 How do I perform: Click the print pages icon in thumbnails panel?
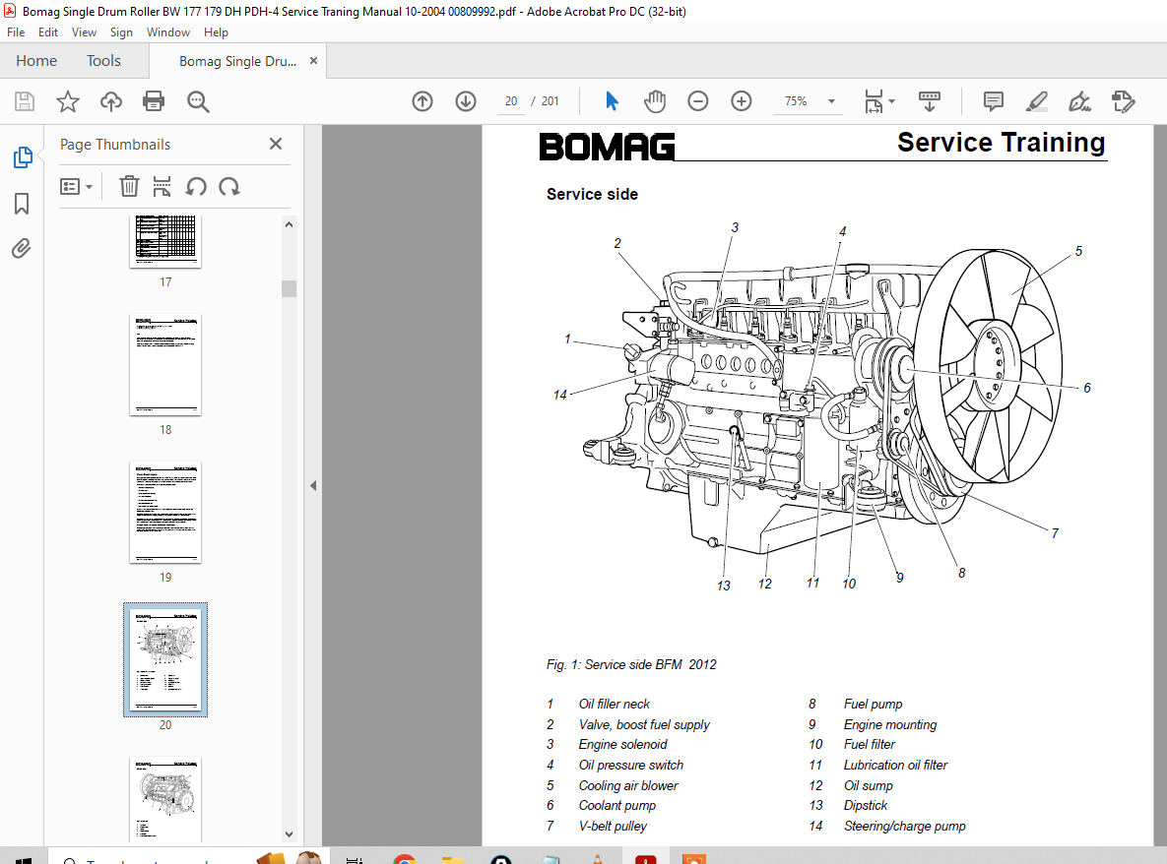[x=162, y=186]
